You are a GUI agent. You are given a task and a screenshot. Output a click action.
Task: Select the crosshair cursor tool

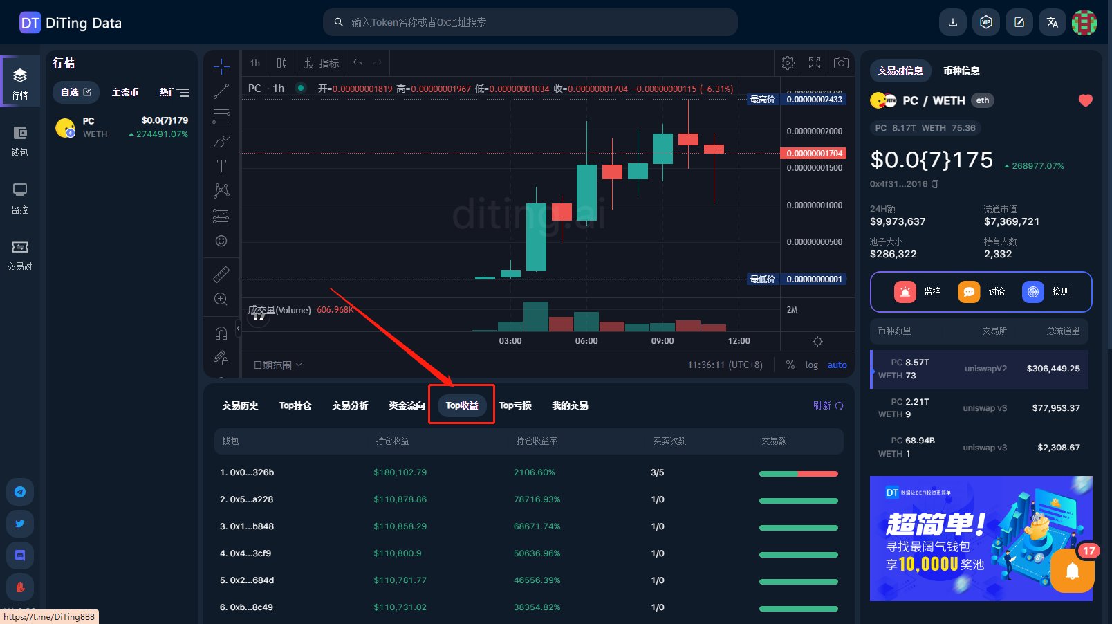221,66
